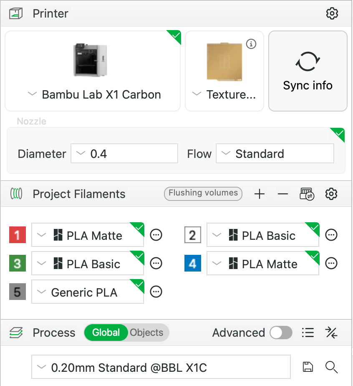353x386 pixels.
Task: Save the process preset with disk icon
Action: (308, 367)
